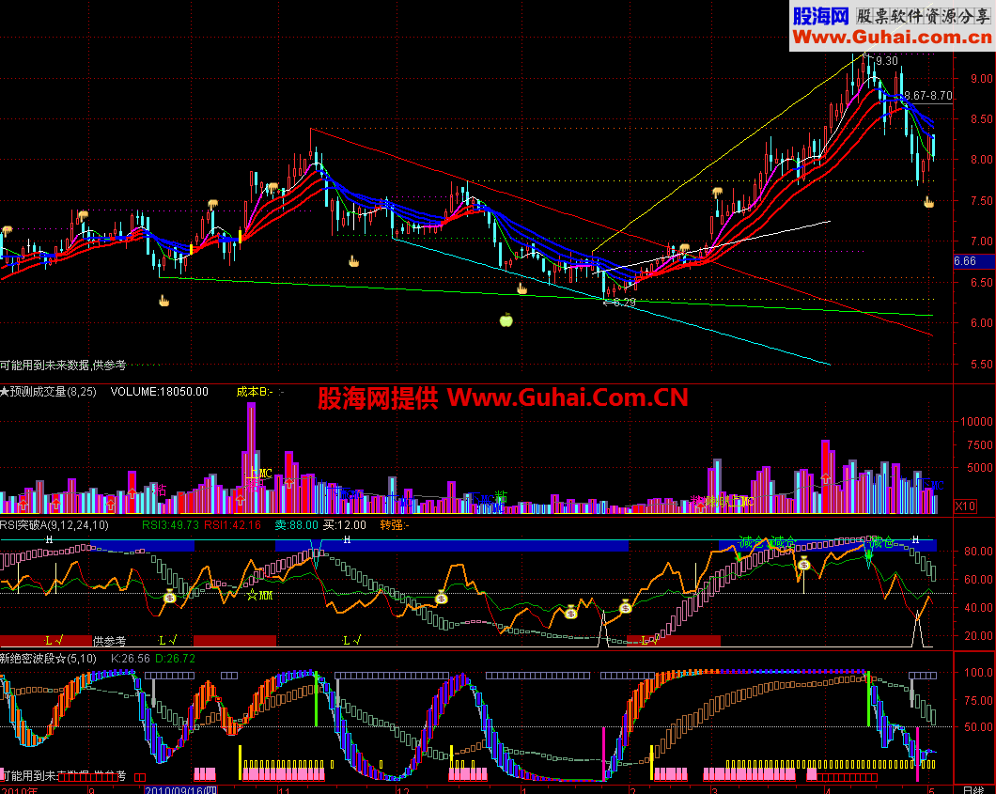Click the H marker above the RSI decline at right edge
996x794 pixels.
(x=915, y=539)
